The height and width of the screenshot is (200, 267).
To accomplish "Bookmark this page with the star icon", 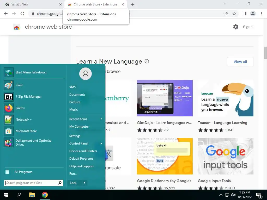I will click(x=234, y=14).
